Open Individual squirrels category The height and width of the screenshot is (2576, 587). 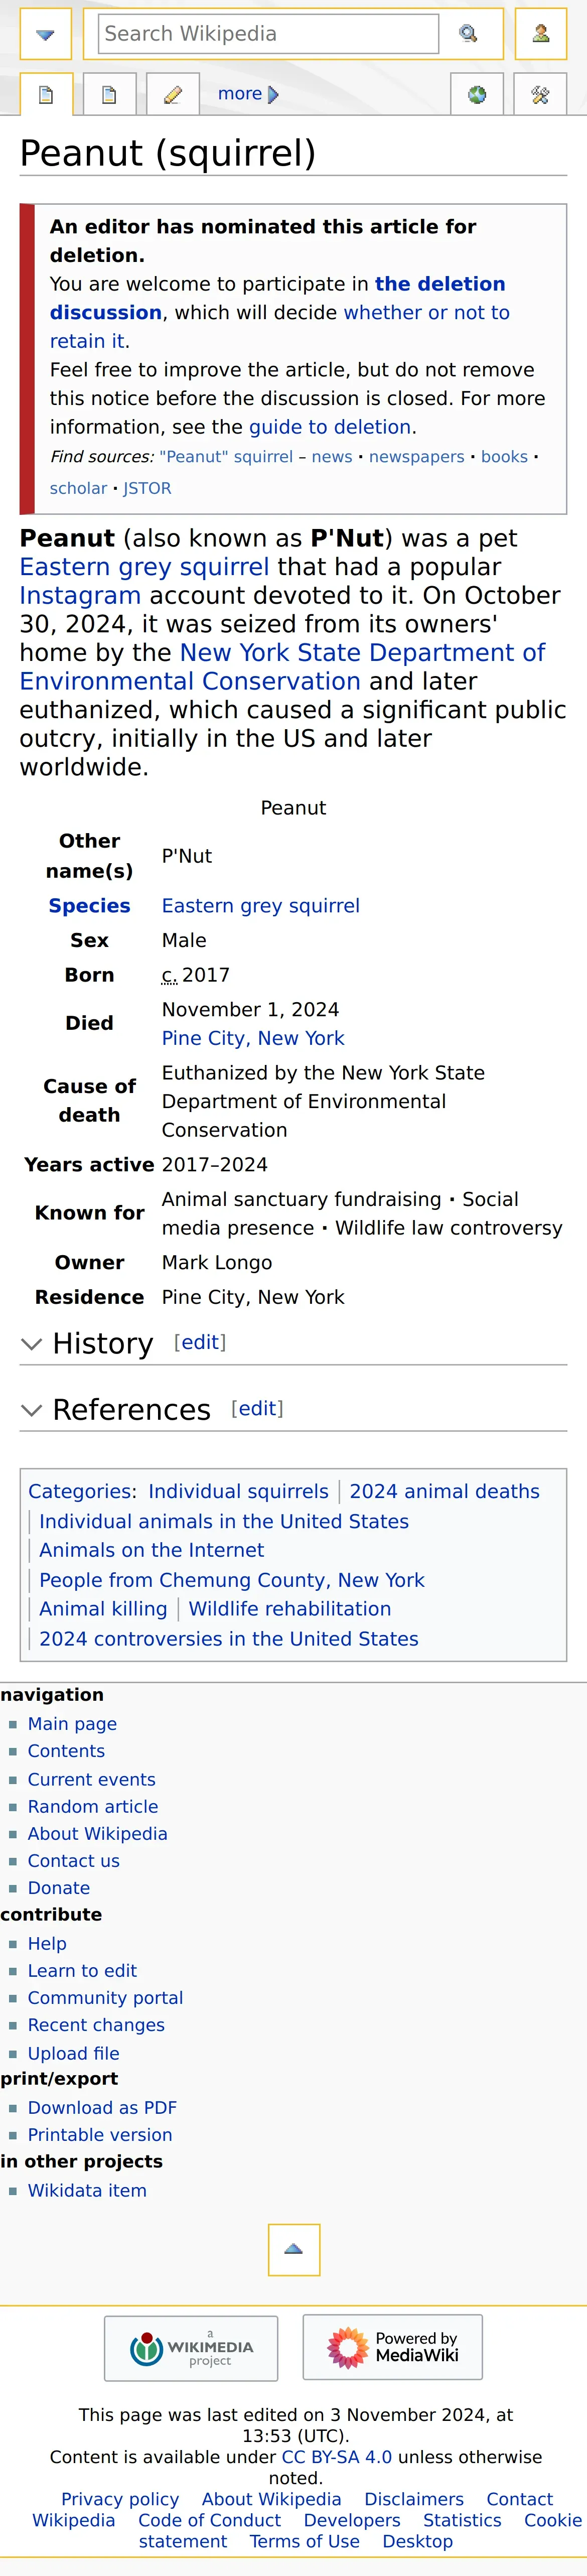[238, 1491]
